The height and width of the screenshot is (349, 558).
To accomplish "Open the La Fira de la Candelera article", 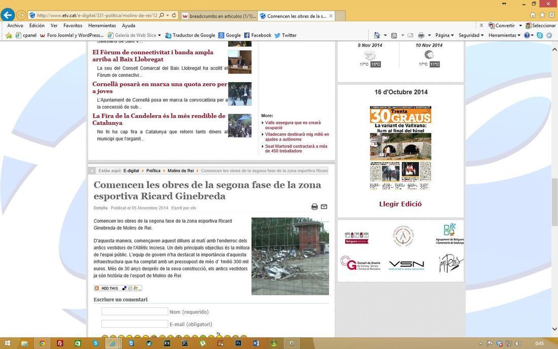I will [159, 119].
